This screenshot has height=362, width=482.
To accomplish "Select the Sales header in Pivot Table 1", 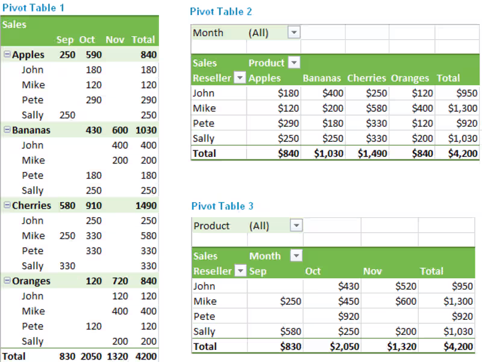I will click(14, 25).
